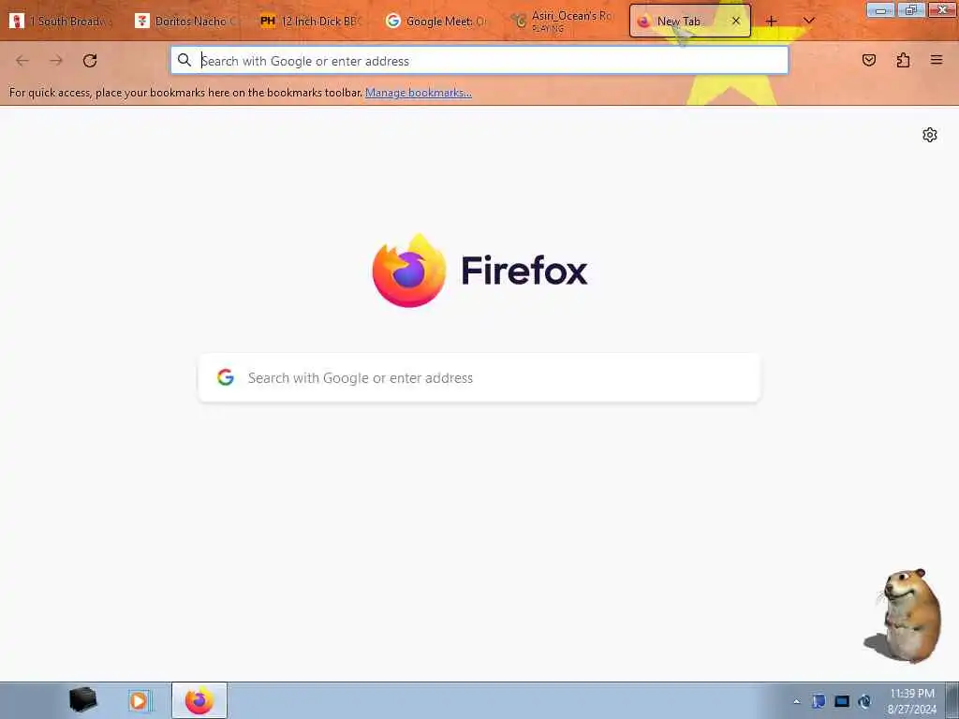Click the page-center Google search box

479,378
